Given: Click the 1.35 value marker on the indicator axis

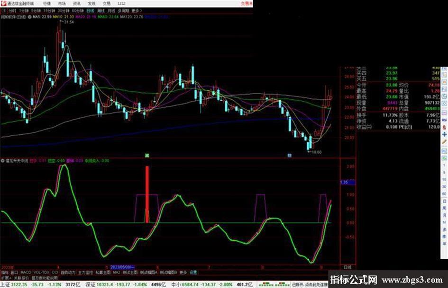Looking at the screenshot, I should 347,182.
